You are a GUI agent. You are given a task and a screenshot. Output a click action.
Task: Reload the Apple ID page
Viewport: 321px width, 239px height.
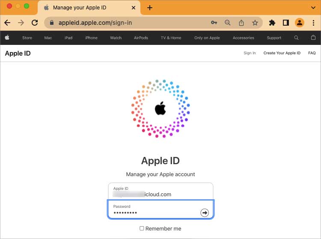point(35,23)
